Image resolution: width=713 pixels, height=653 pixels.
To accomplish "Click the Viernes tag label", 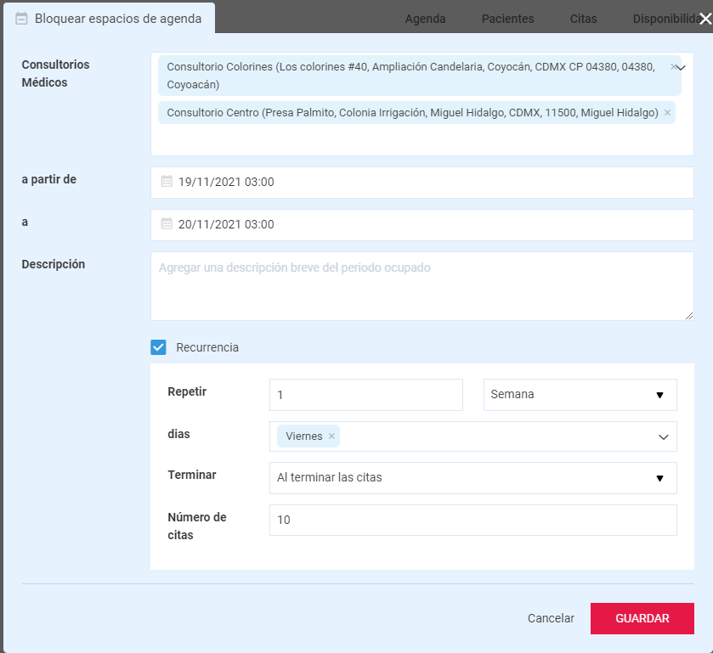I will [x=303, y=436].
